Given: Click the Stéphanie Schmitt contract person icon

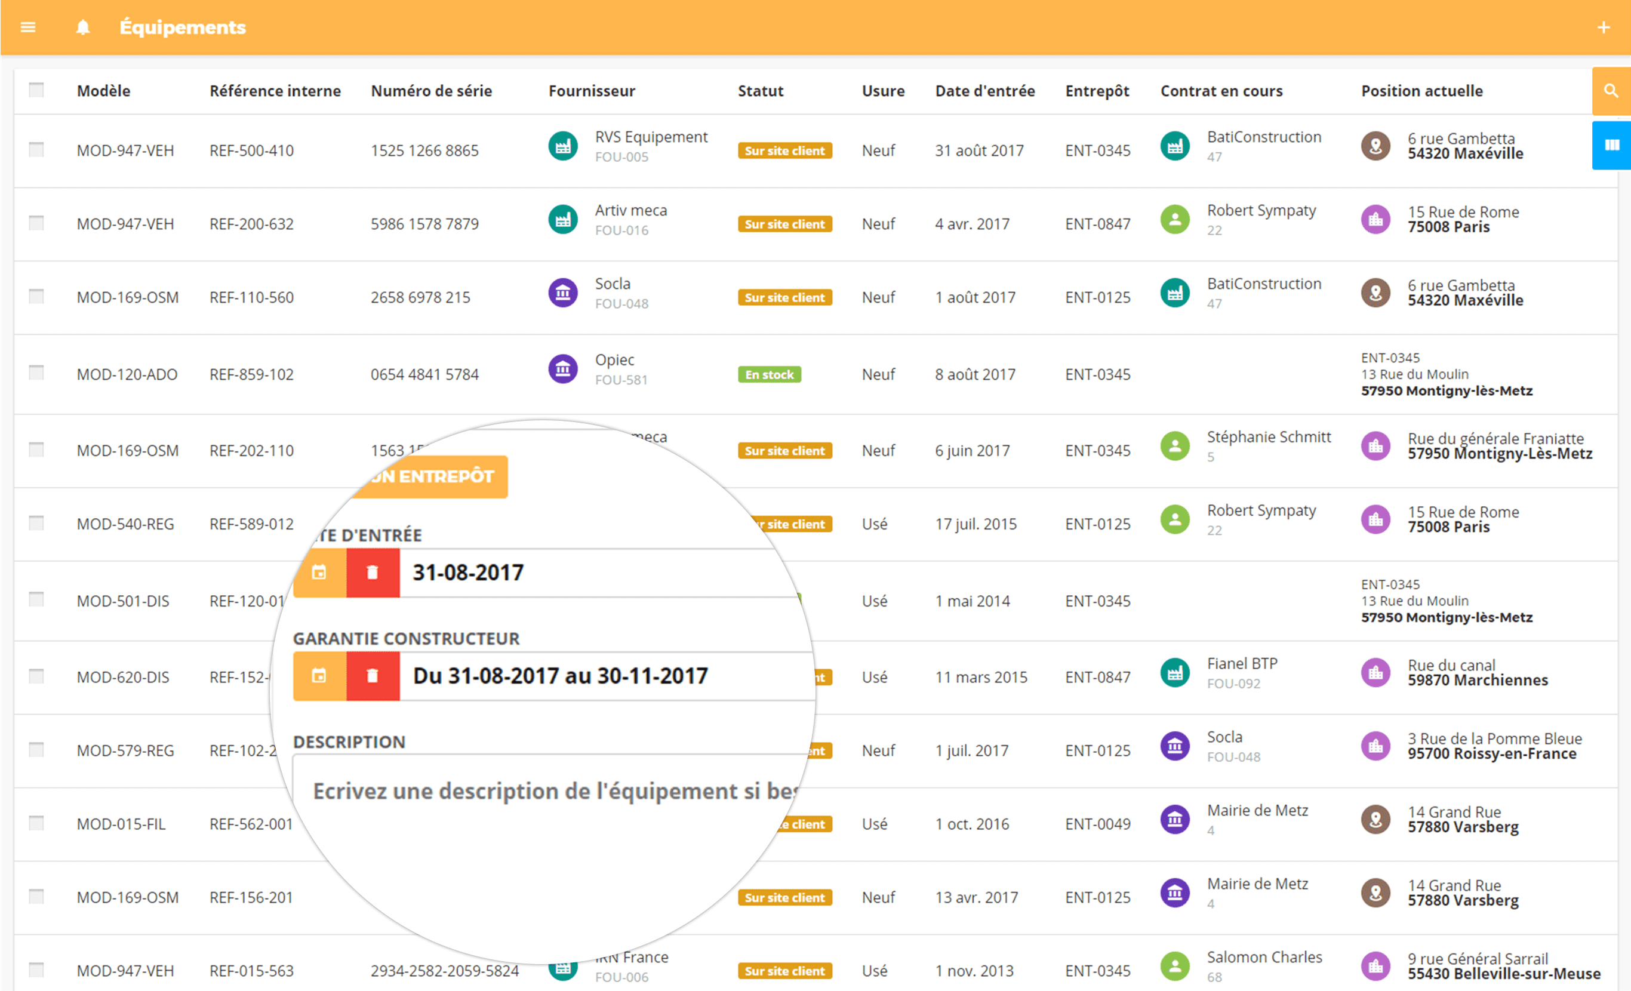Looking at the screenshot, I should click(x=1175, y=446).
